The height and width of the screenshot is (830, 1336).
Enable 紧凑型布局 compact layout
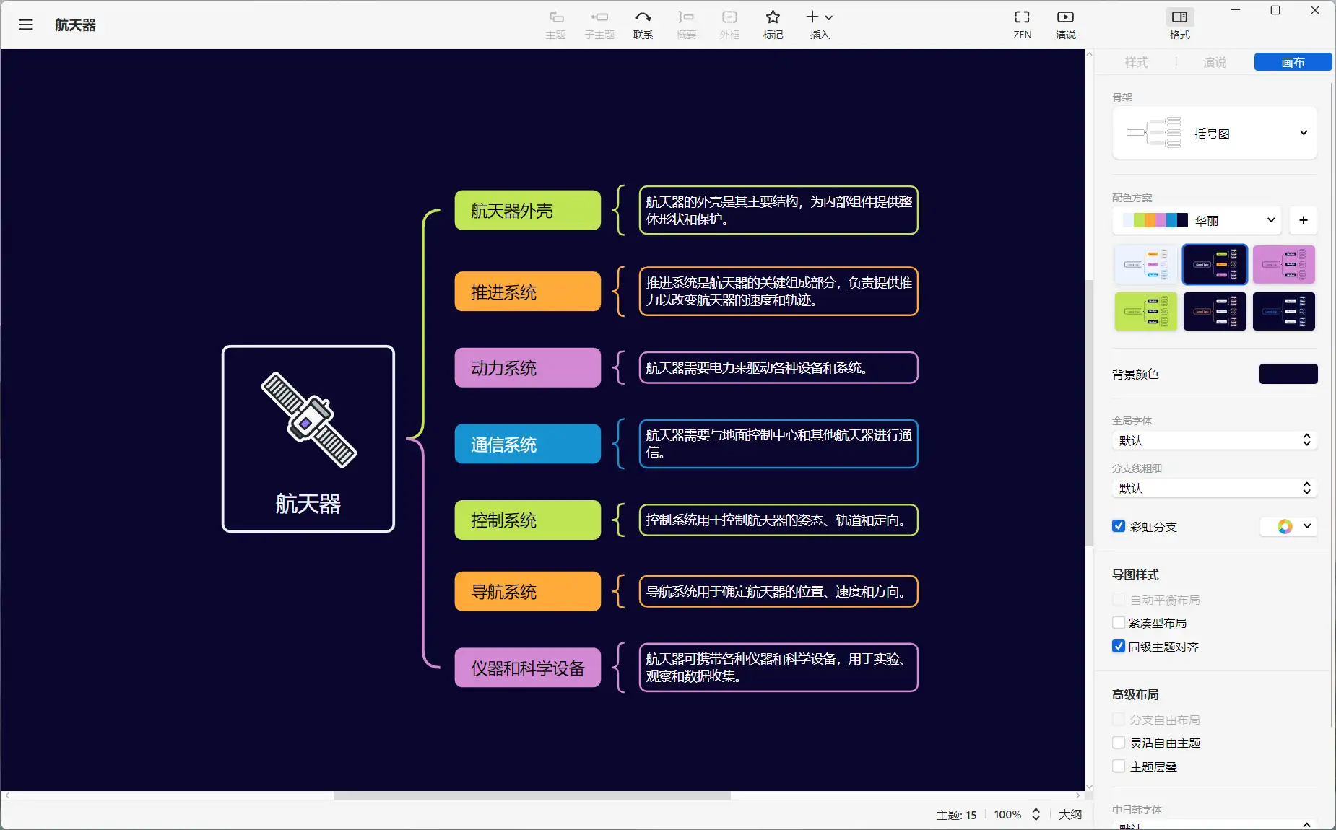[x=1119, y=623]
